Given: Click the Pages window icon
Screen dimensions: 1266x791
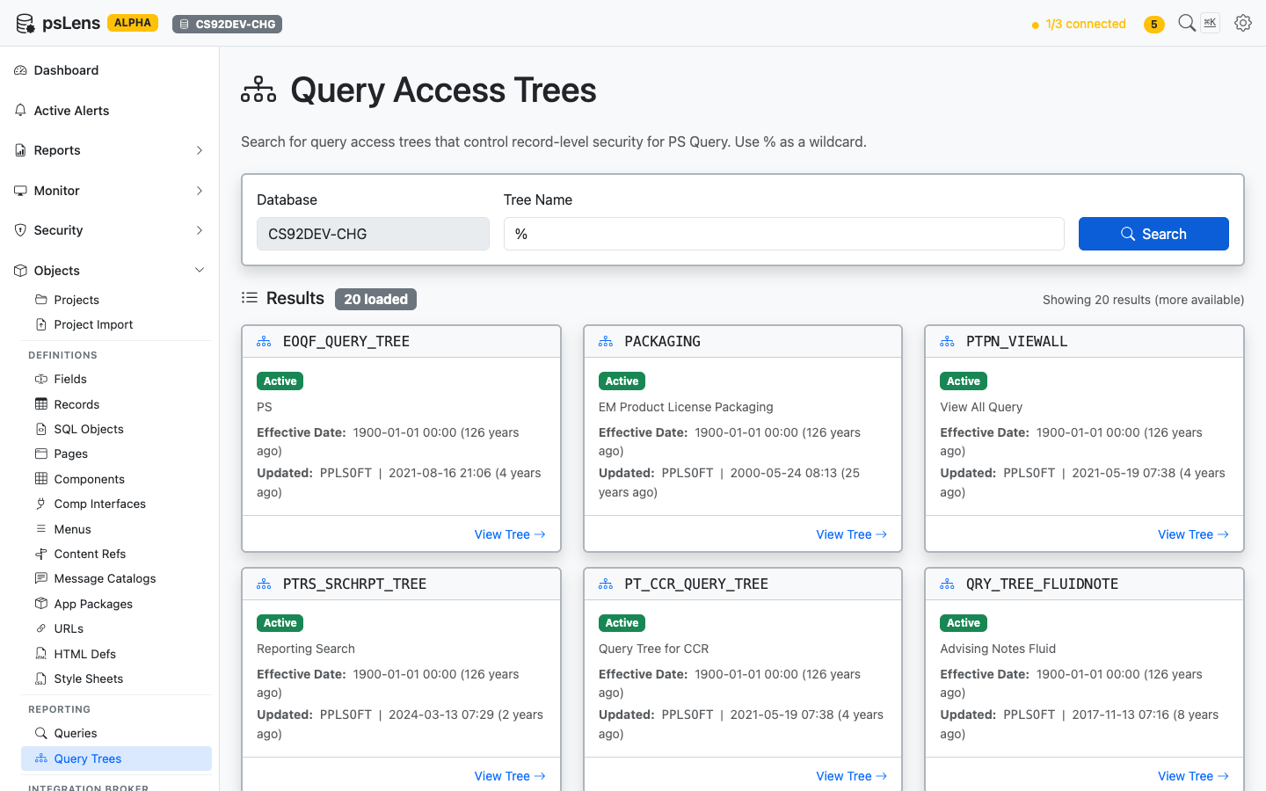Looking at the screenshot, I should tap(41, 454).
